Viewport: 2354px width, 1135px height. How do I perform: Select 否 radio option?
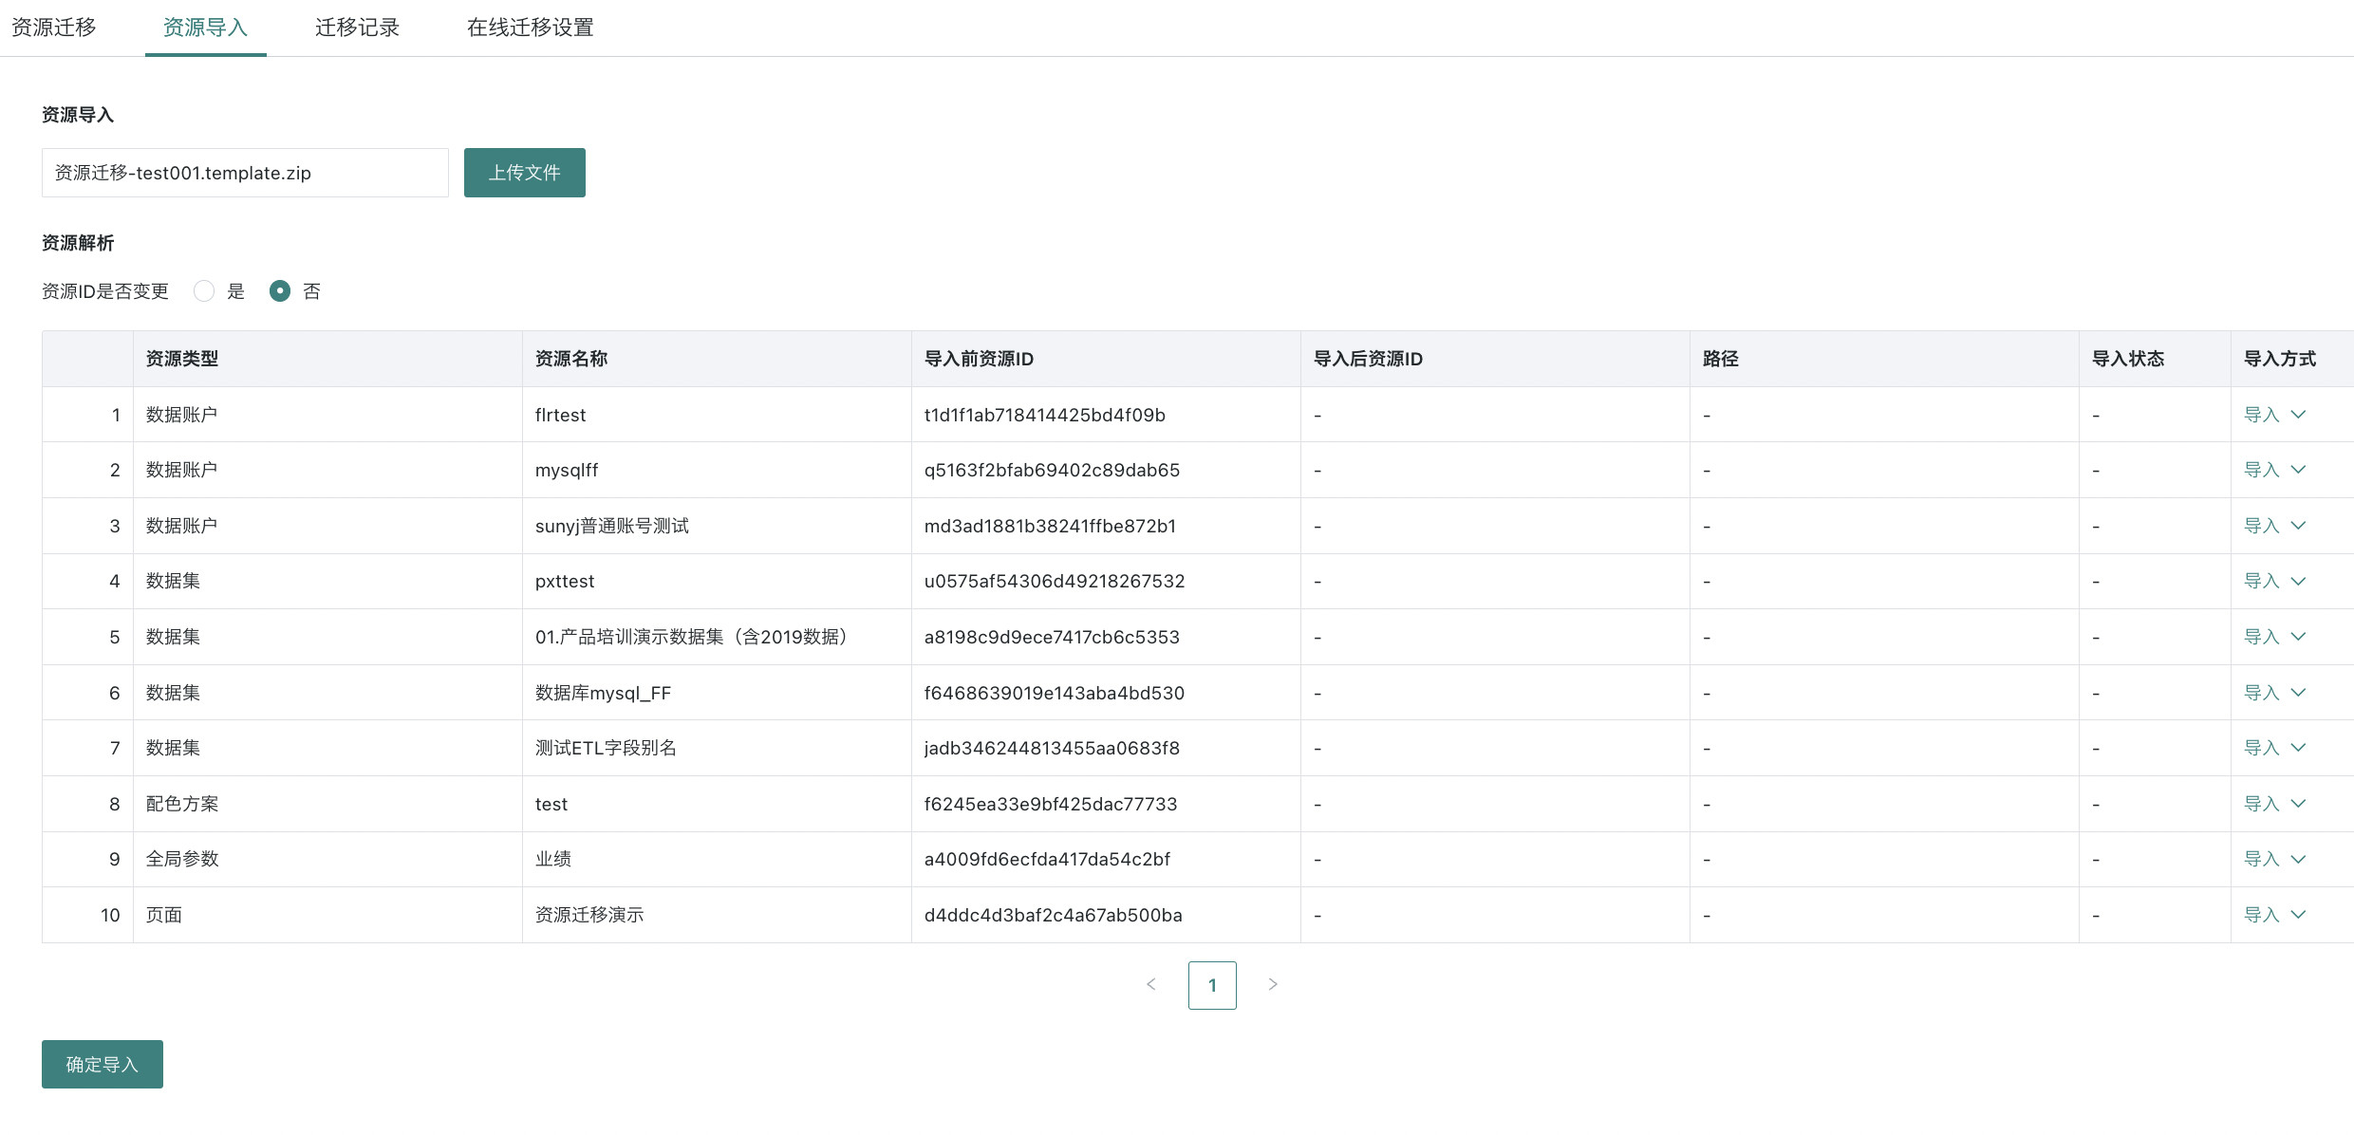pyautogui.click(x=280, y=291)
